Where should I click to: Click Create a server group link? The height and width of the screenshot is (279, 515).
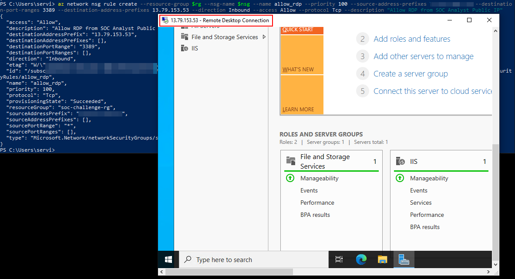[x=411, y=74]
